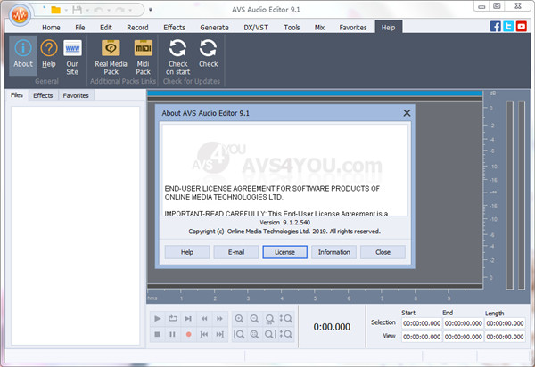Open the Tools ribbon tab
The image size is (535, 367).
coord(292,28)
